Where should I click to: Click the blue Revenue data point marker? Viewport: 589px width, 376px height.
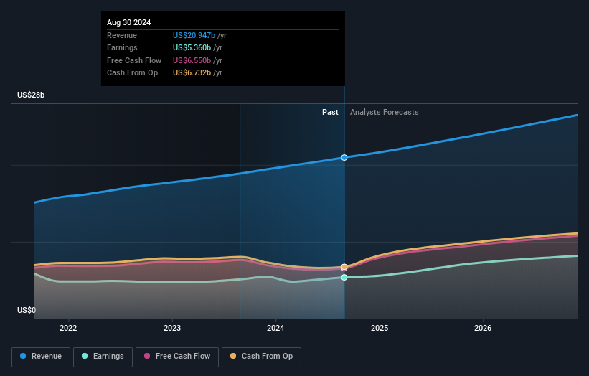[344, 157]
